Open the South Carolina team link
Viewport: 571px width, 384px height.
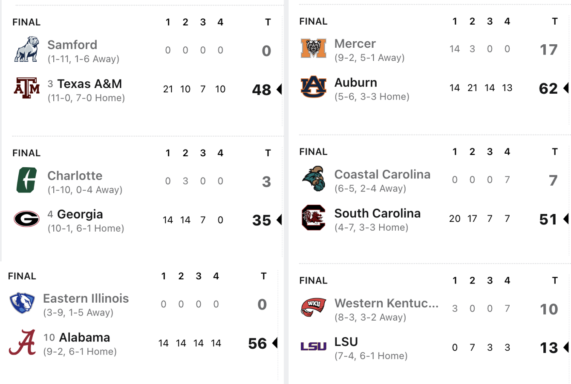[377, 213]
